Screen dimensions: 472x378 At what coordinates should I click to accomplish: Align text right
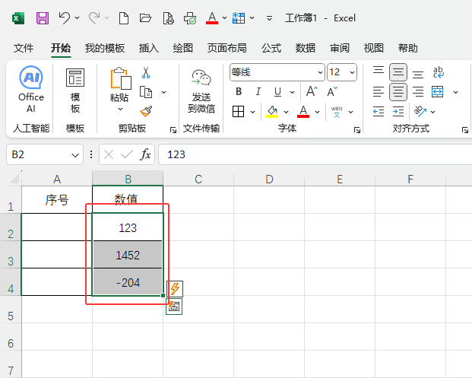point(418,92)
